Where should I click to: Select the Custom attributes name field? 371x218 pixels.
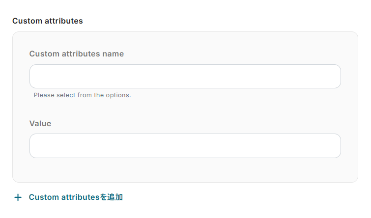tap(185, 77)
